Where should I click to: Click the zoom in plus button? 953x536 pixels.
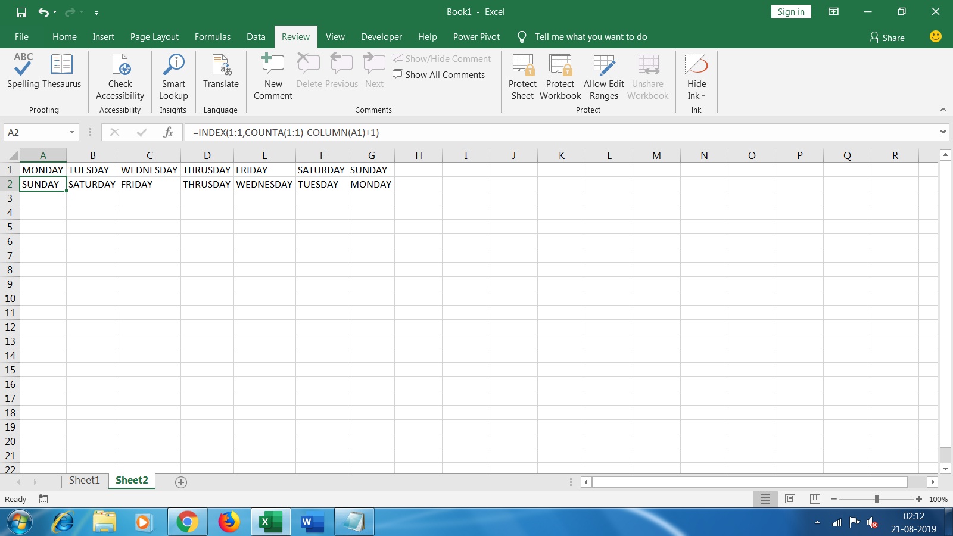point(919,499)
